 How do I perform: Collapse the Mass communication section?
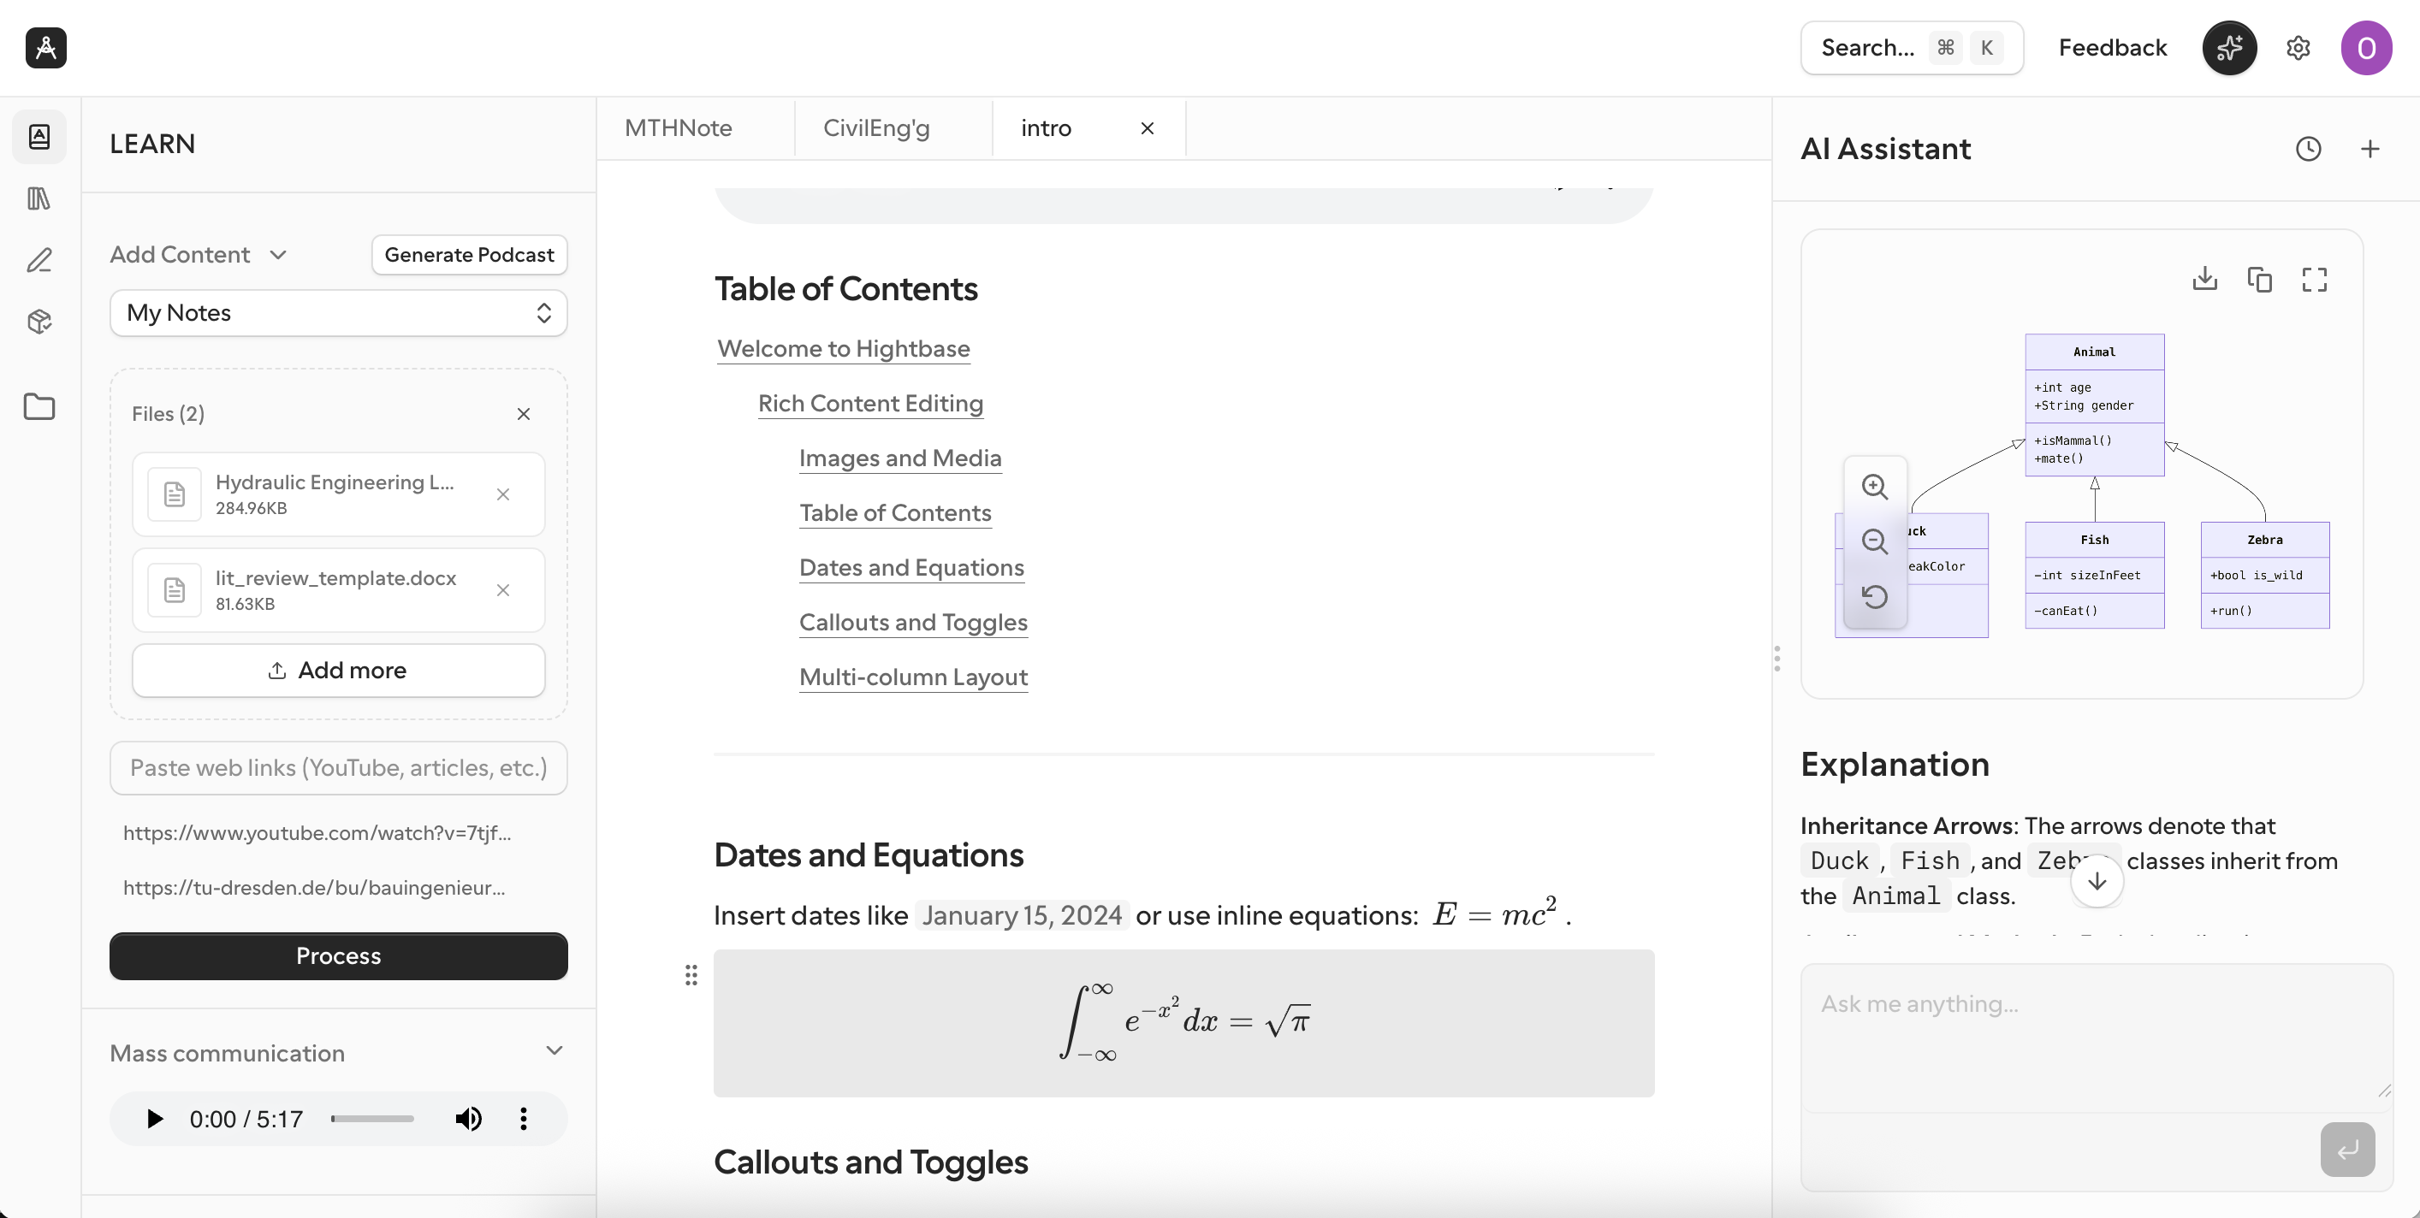555,1051
